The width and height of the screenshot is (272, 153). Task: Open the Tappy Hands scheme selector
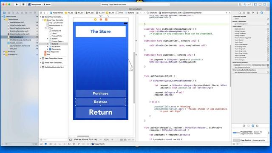click(x=35, y=4)
